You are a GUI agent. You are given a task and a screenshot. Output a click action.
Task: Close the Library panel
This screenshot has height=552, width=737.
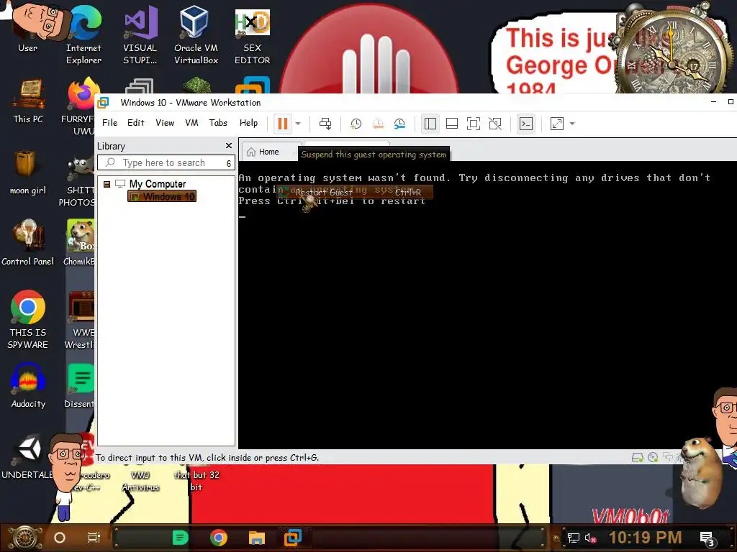tap(229, 145)
